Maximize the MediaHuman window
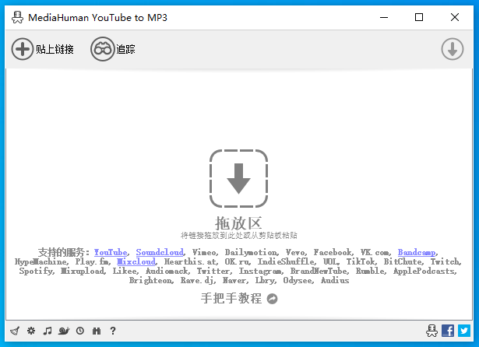Viewport: 479px width, 347px height. click(x=419, y=17)
